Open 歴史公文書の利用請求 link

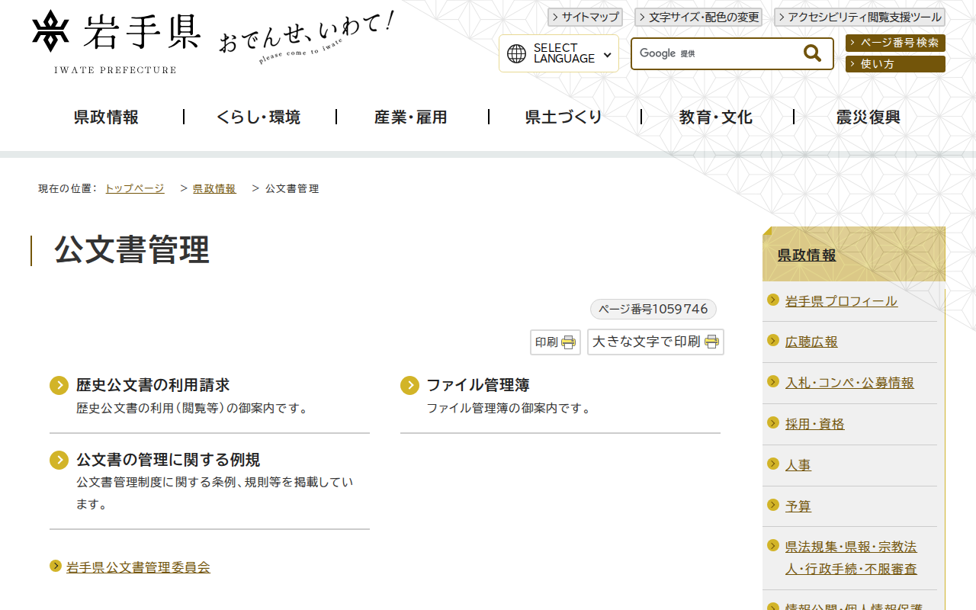pos(152,385)
